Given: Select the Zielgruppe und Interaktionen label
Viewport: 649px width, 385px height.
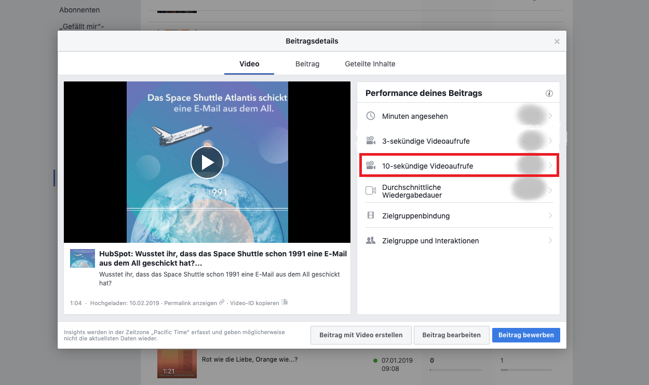Looking at the screenshot, I should (430, 241).
